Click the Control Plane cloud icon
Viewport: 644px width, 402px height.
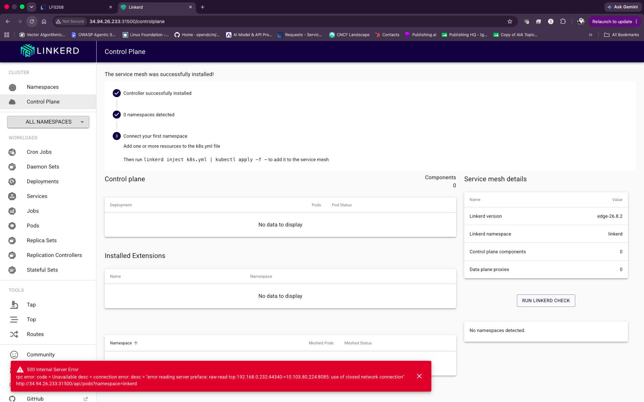(12, 102)
